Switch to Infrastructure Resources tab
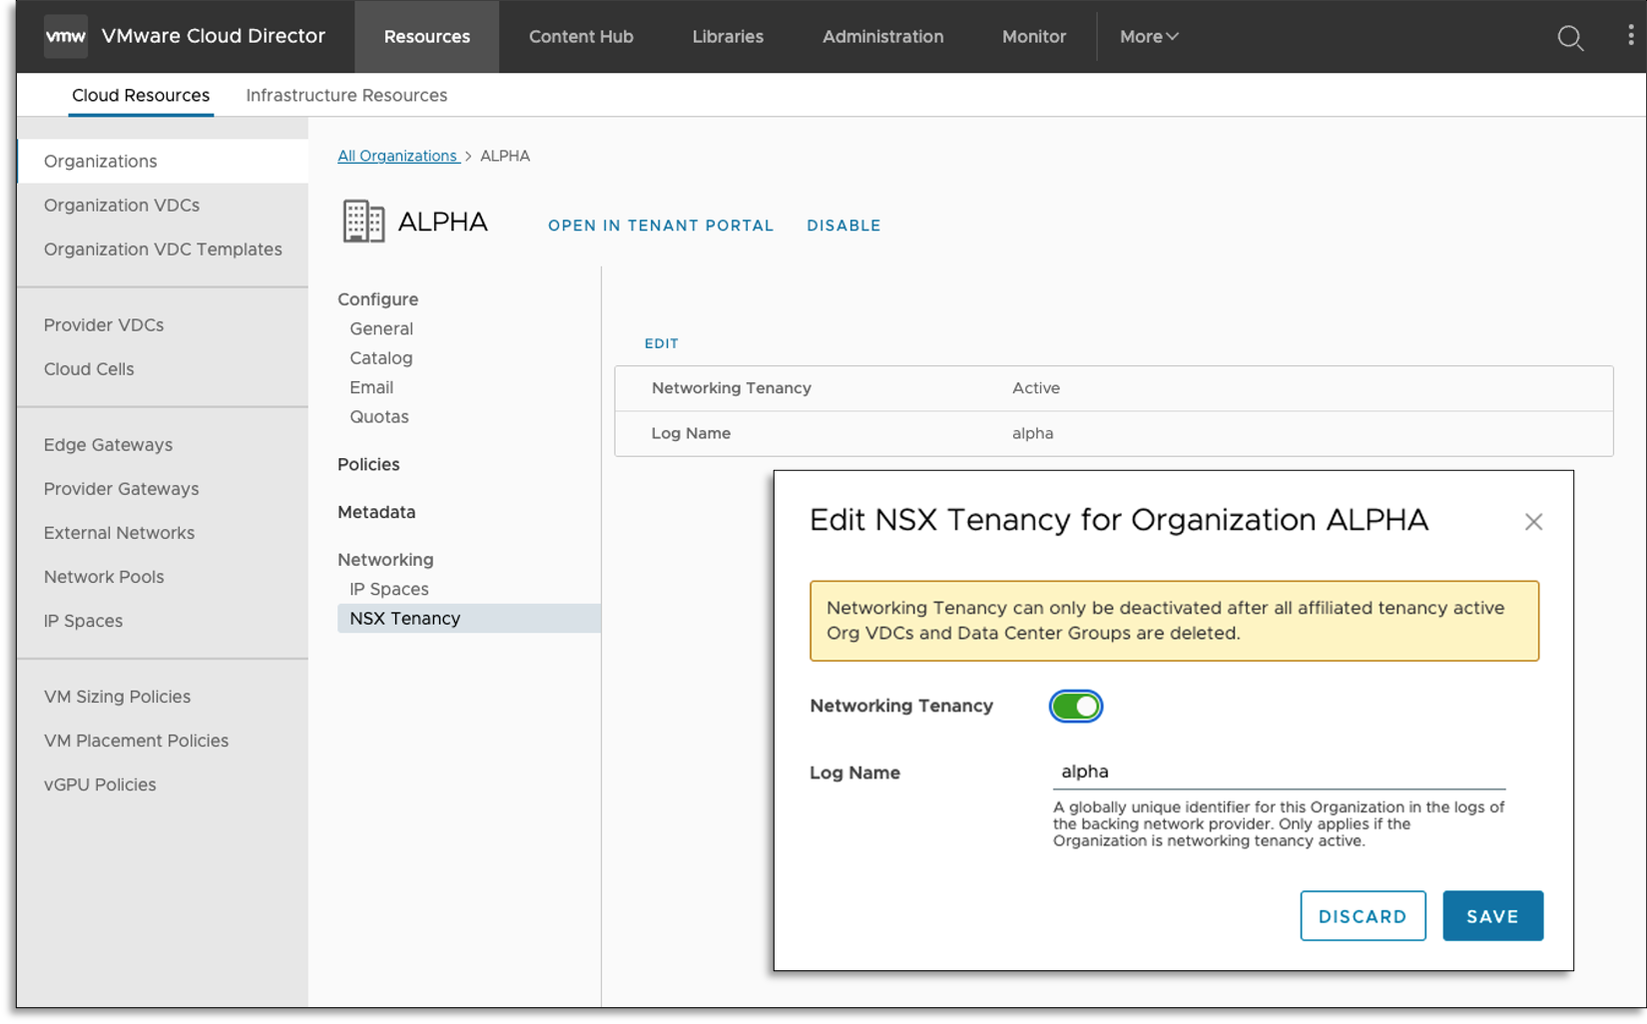 346,96
